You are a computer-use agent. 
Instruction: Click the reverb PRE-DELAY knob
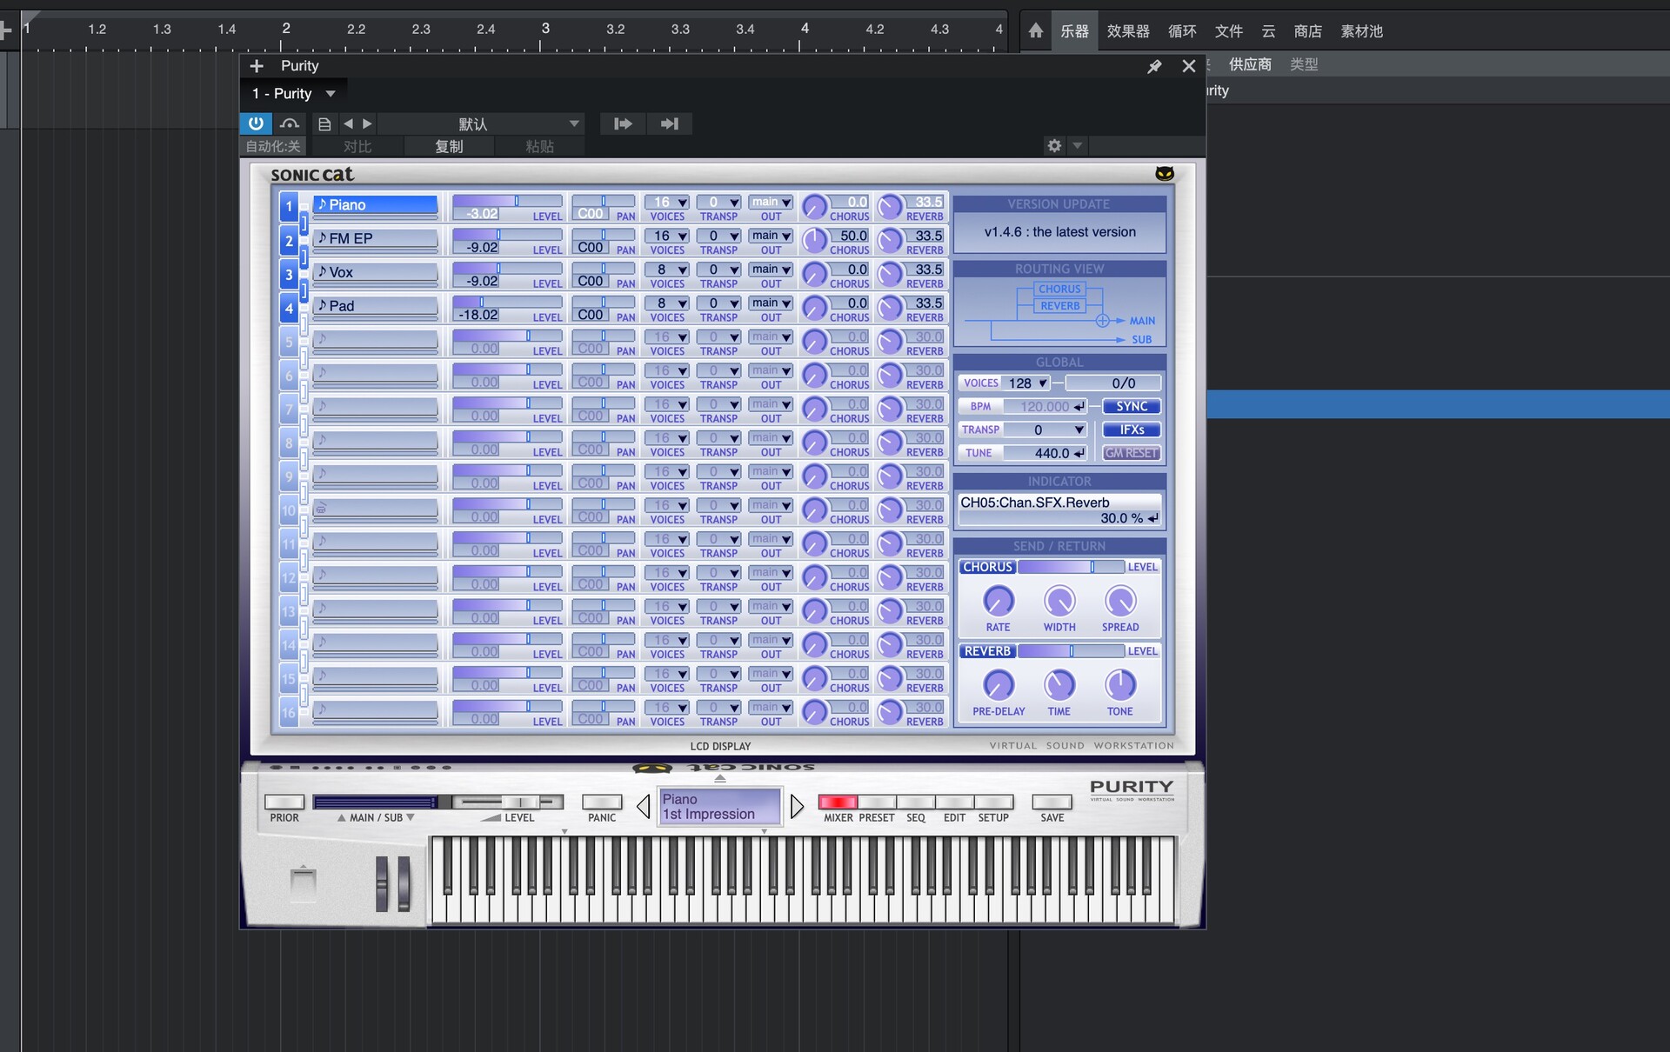(999, 685)
